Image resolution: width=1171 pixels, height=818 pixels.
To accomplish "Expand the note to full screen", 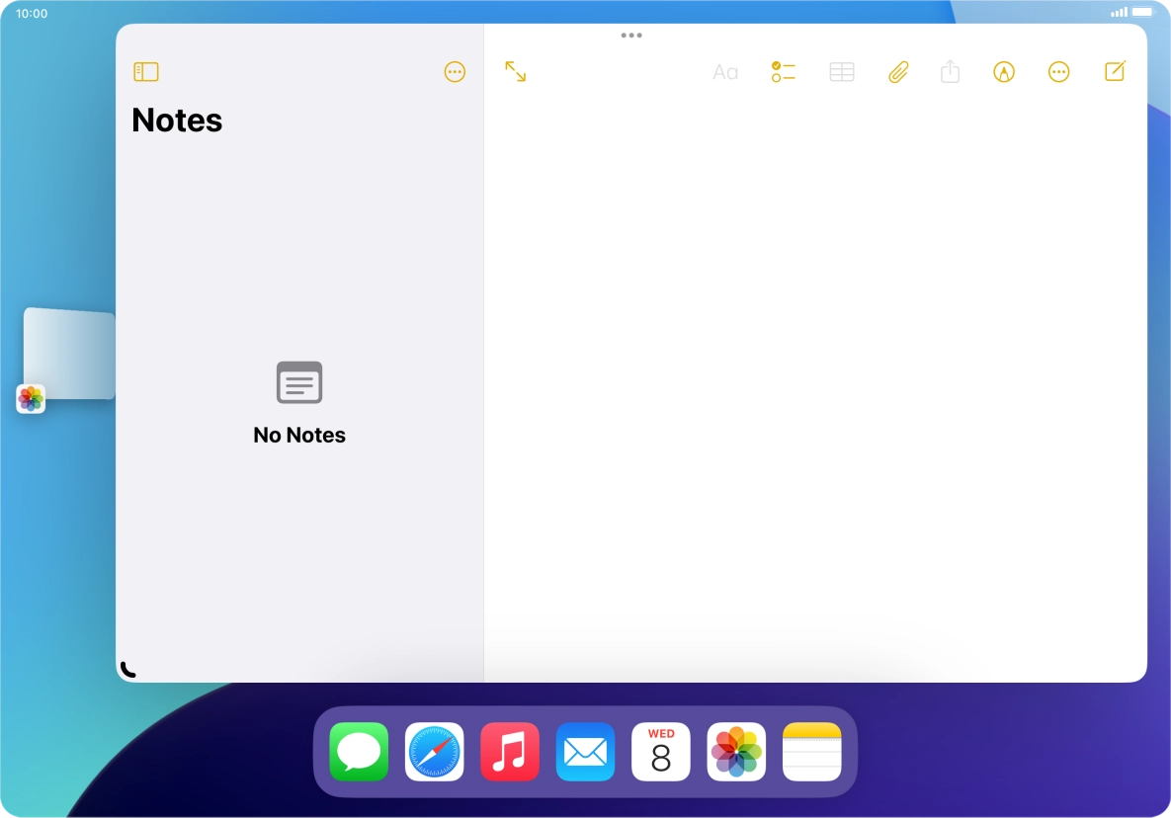I will pos(516,71).
